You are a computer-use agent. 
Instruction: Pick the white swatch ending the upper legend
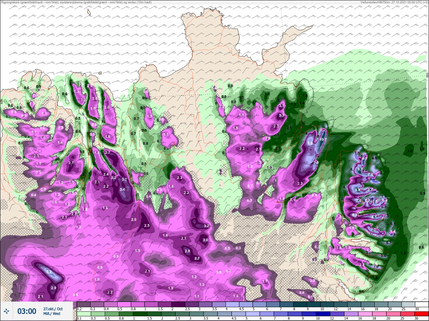click(422, 305)
